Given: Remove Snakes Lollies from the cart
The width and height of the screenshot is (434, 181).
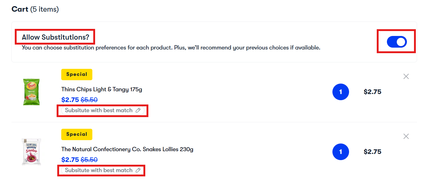Looking at the screenshot, I should click(406, 136).
